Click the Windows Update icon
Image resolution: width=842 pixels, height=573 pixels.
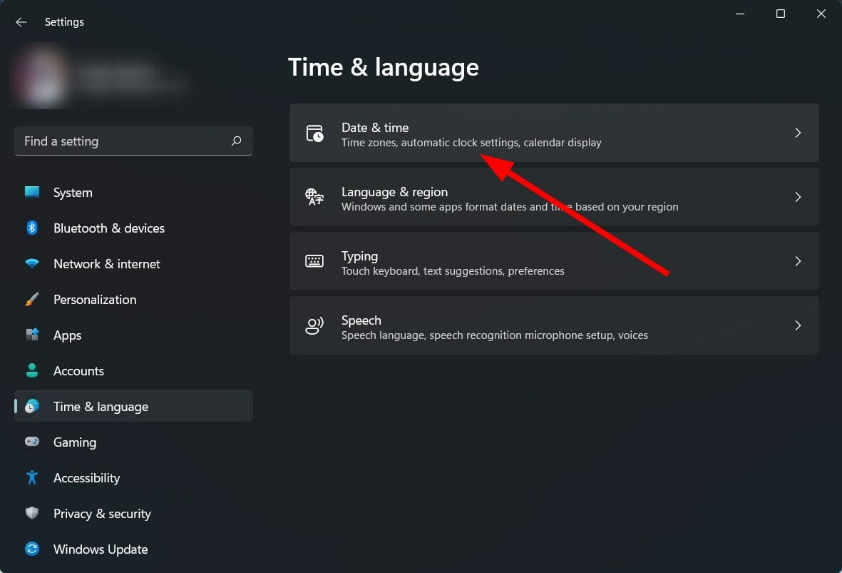tap(32, 549)
